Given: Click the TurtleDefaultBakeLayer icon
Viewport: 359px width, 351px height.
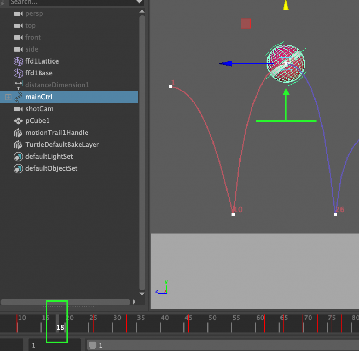Looking at the screenshot, I should pos(18,145).
